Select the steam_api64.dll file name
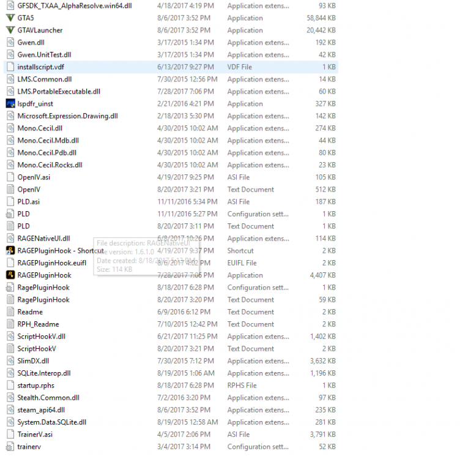Image resolution: width=460 pixels, height=459 pixels. click(x=41, y=410)
